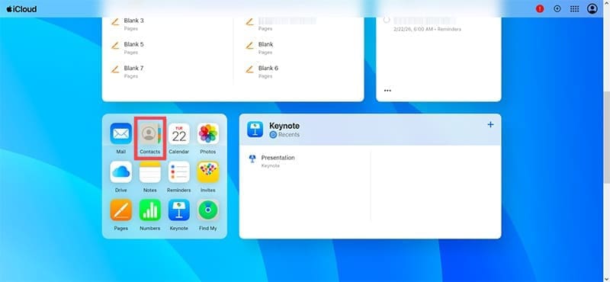Create new Keynote presentation with plus button
The width and height of the screenshot is (610, 282).
490,124
